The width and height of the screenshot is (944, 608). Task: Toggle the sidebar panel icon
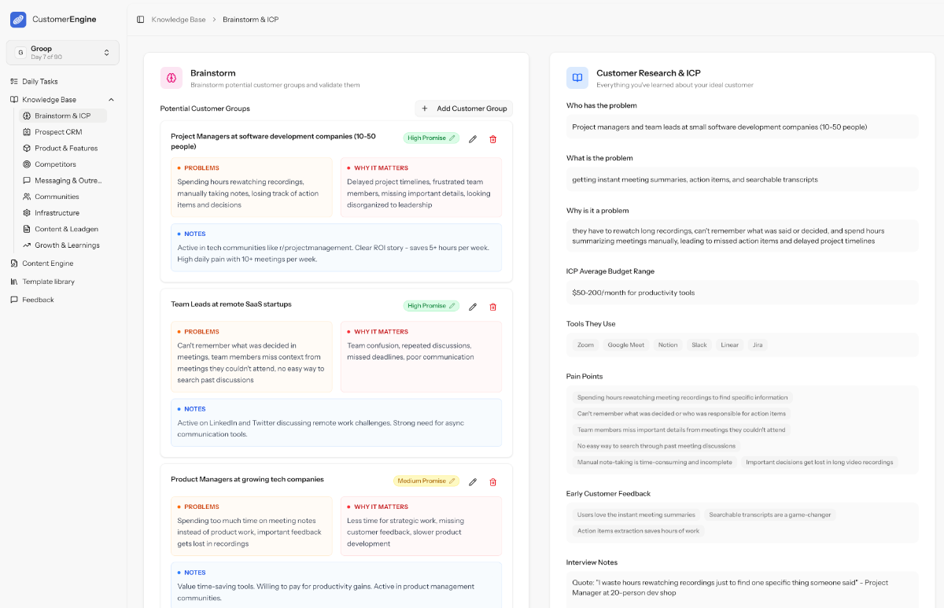point(140,19)
